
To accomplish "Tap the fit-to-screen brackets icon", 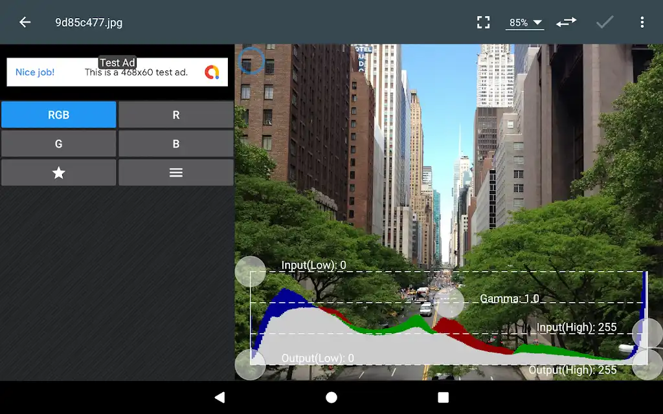I will (483, 23).
